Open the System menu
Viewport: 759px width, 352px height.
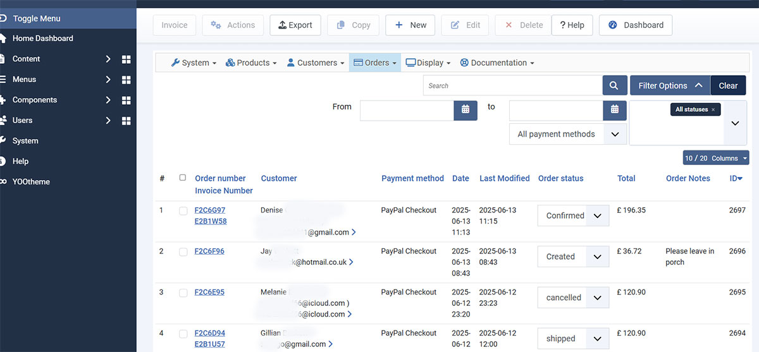pos(194,63)
